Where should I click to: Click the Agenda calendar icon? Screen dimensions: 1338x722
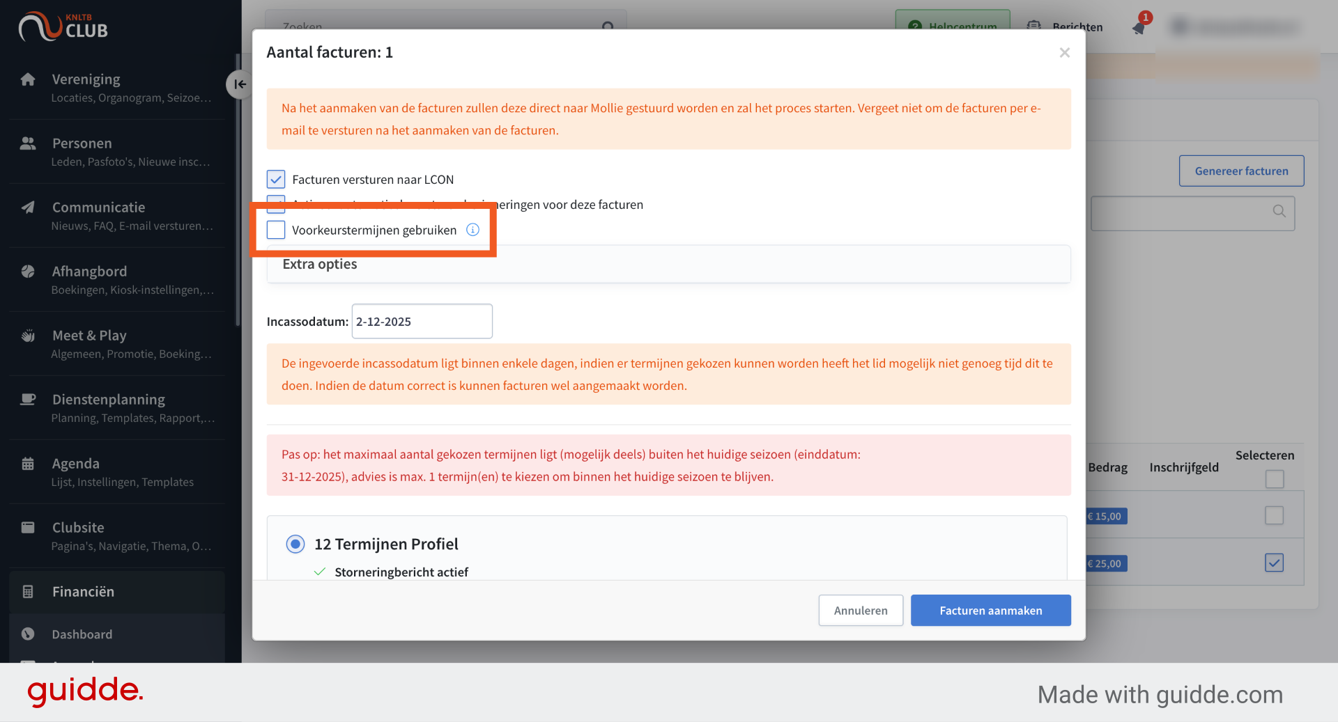[x=28, y=464]
